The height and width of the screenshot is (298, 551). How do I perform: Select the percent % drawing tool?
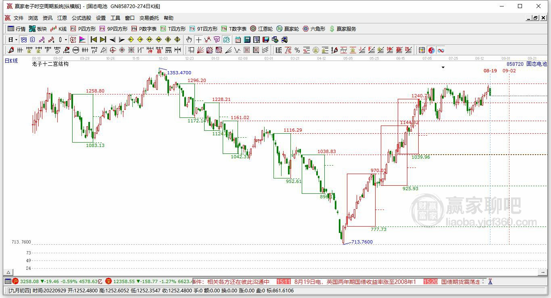[x=297, y=50]
